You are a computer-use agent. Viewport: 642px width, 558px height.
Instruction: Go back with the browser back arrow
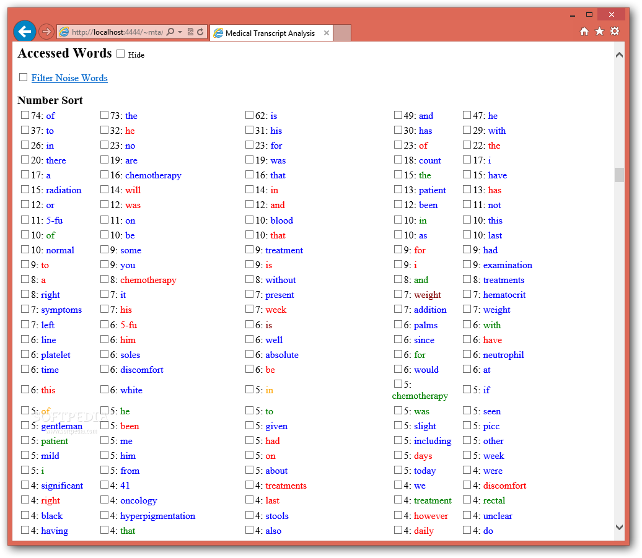(25, 31)
